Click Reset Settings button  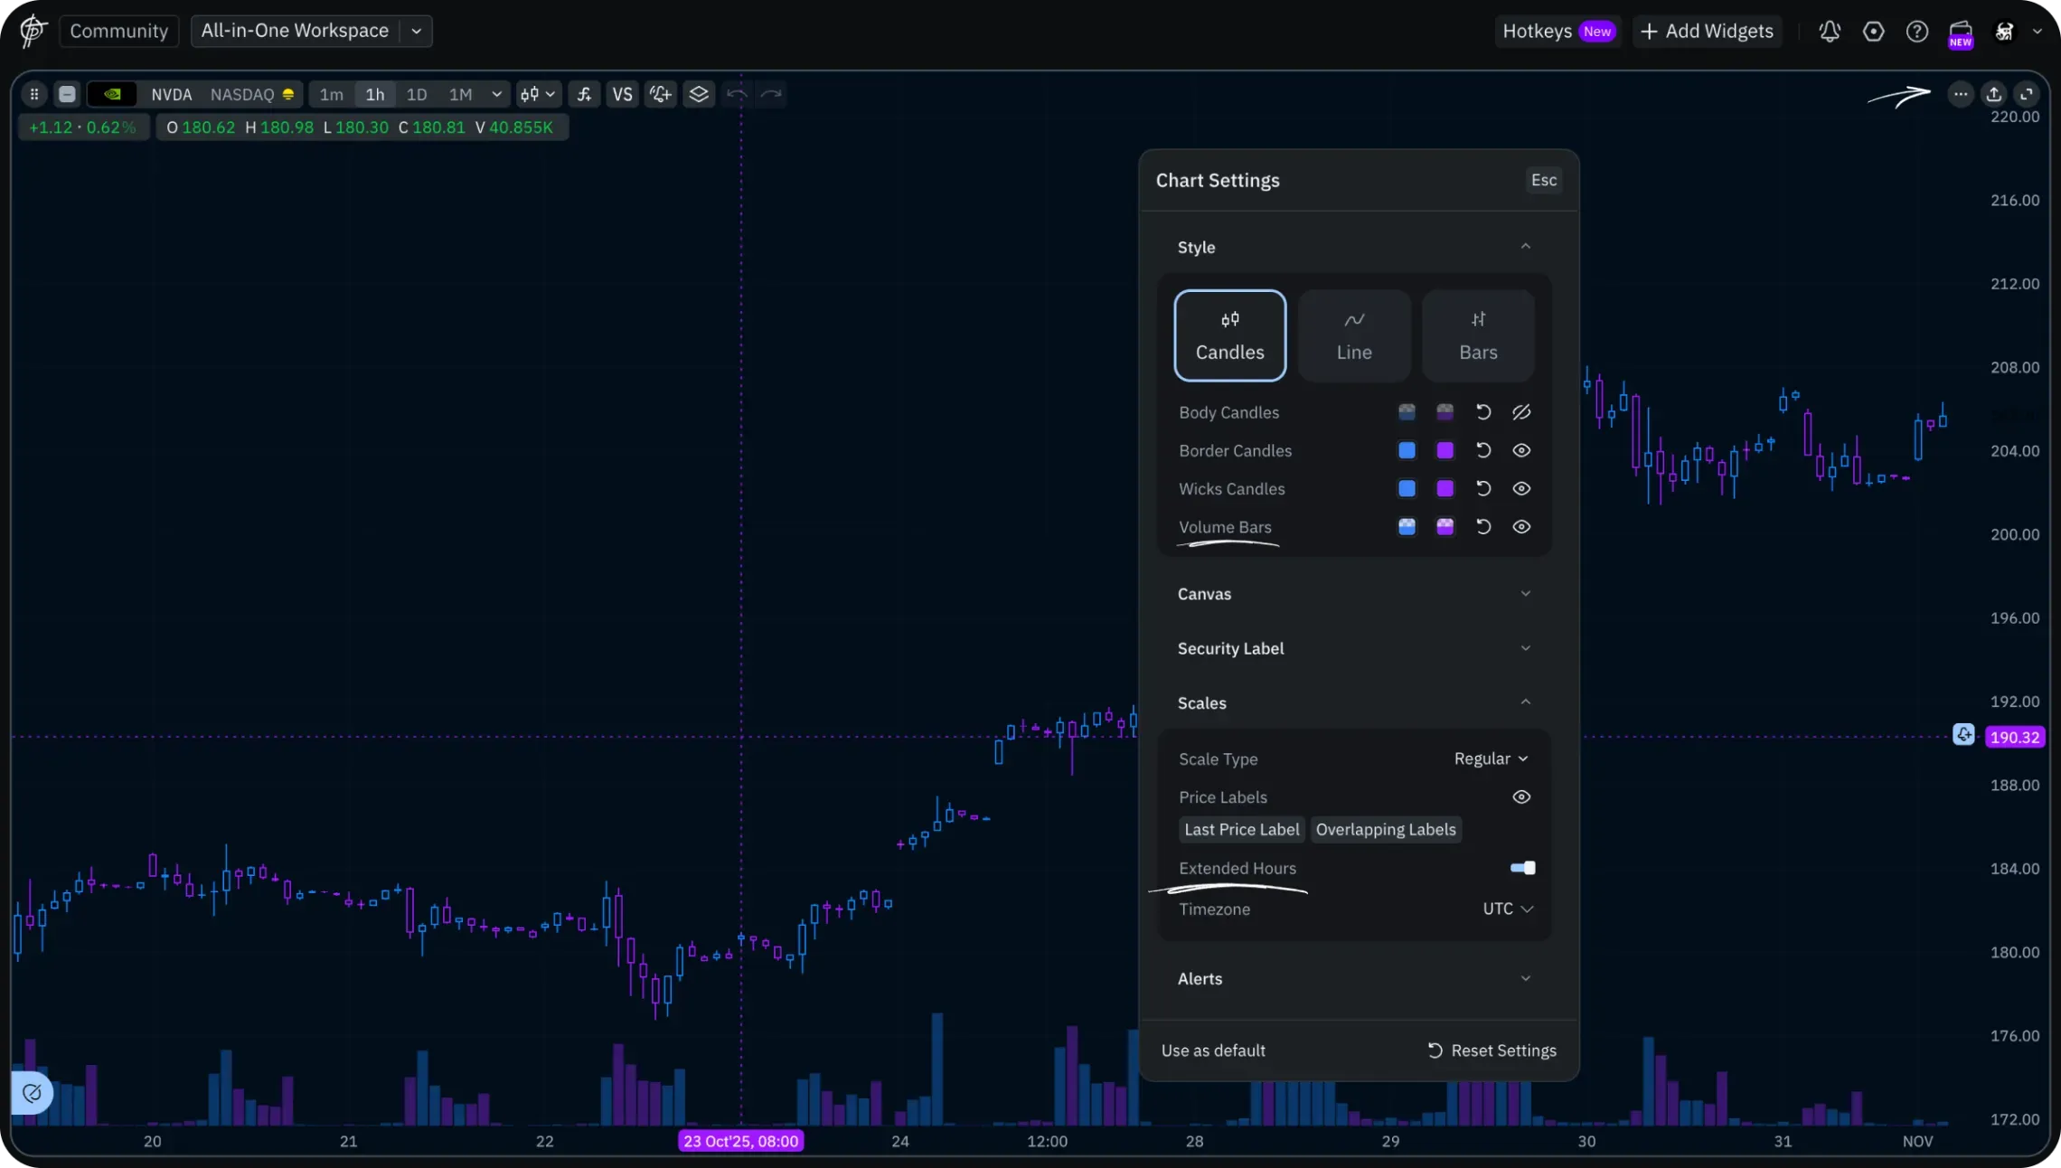(x=1492, y=1050)
